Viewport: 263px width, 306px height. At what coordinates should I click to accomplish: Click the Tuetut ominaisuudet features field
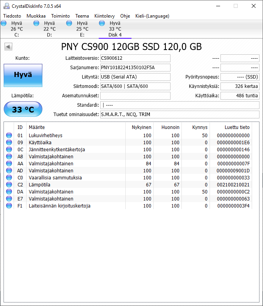[180, 115]
